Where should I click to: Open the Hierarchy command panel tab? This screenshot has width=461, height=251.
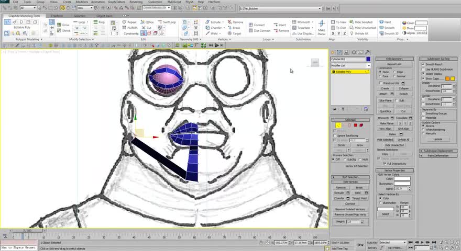346,52
